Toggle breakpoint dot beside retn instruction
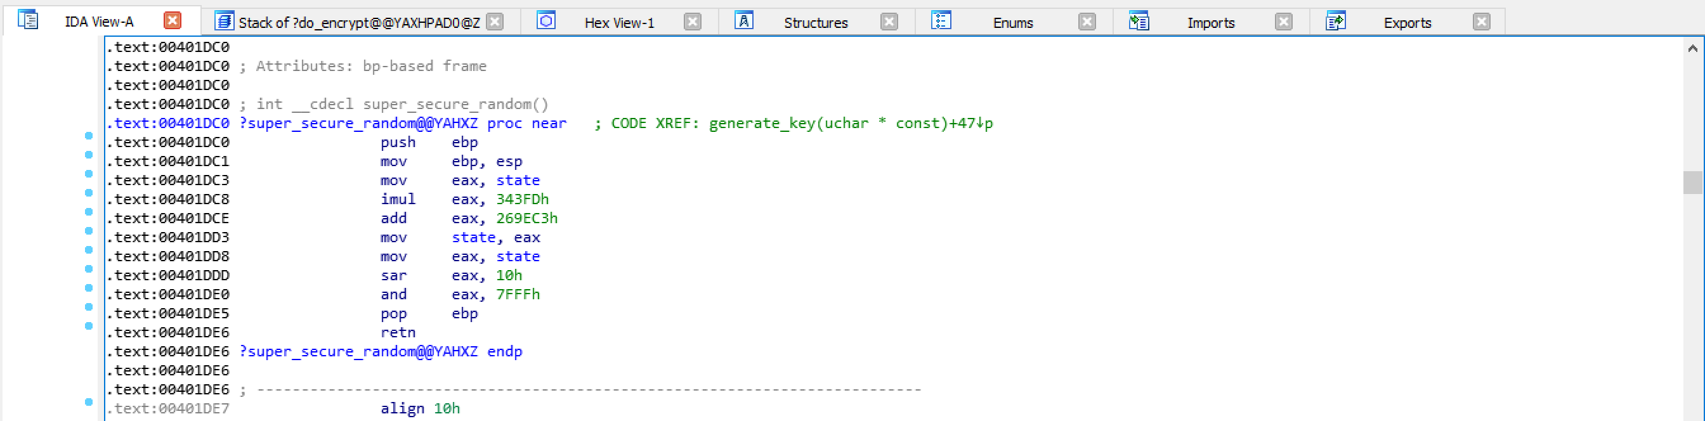The height and width of the screenshot is (421, 1705). (x=89, y=326)
